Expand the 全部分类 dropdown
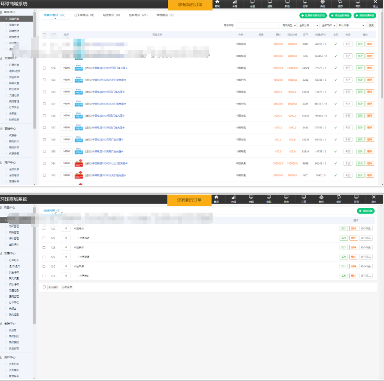The height and width of the screenshot is (381, 384). tap(306, 25)
